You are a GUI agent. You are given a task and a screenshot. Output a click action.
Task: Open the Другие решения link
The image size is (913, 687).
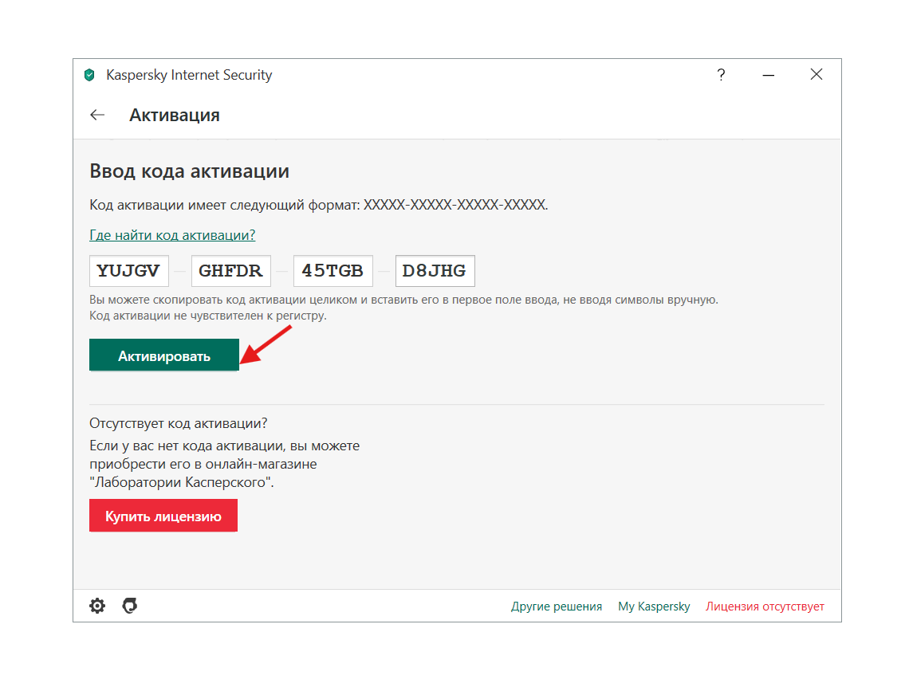coord(556,607)
